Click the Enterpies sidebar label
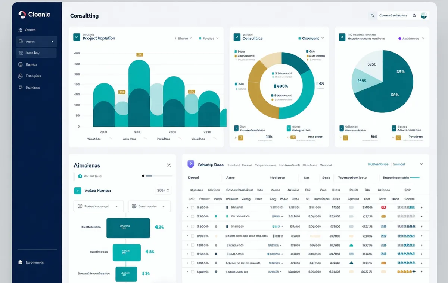 (x=33, y=76)
